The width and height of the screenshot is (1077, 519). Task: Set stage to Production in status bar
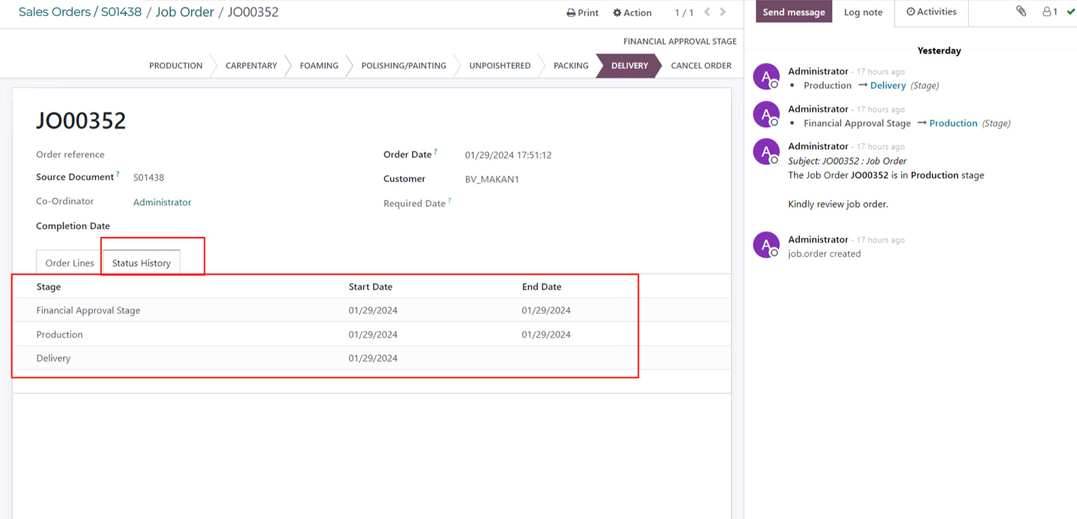tap(176, 66)
